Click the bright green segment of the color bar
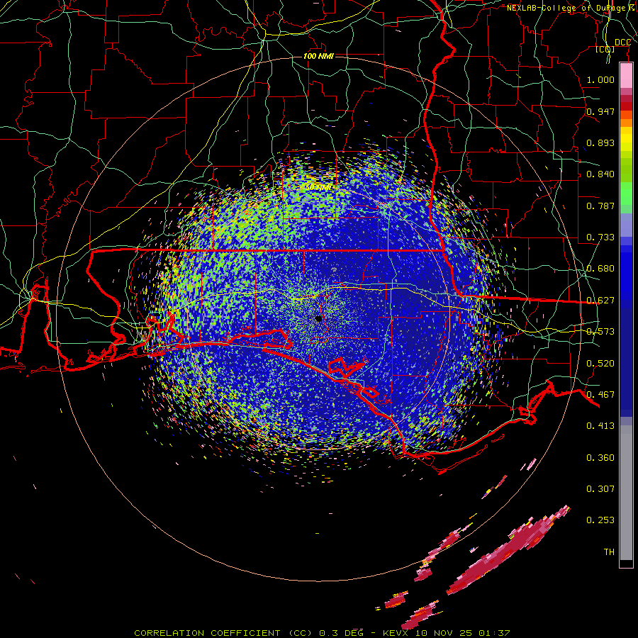638x638 pixels. [626, 194]
